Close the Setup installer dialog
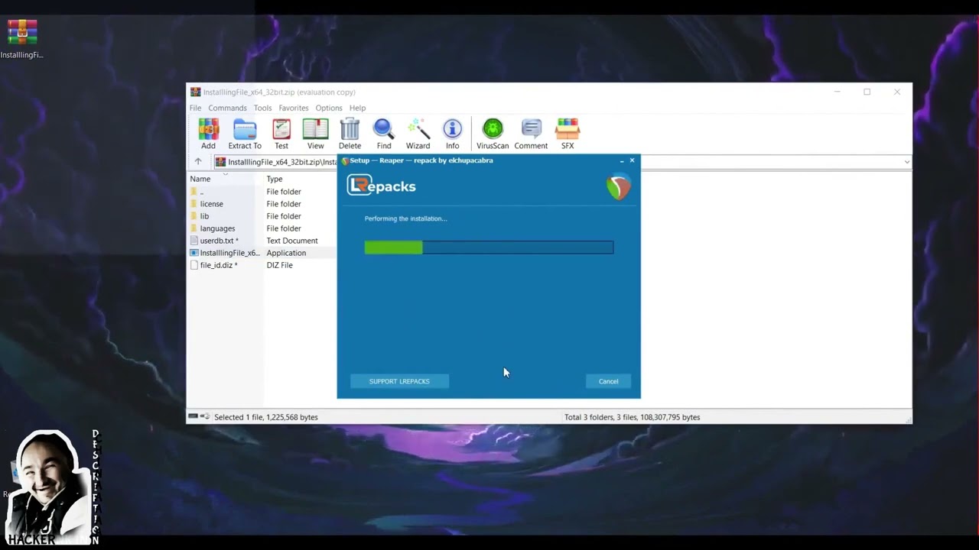Screen dimensions: 979x550 coord(632,160)
